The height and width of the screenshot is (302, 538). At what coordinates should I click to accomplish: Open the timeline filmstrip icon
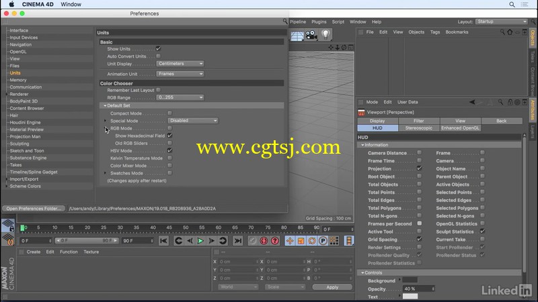pos(348,241)
